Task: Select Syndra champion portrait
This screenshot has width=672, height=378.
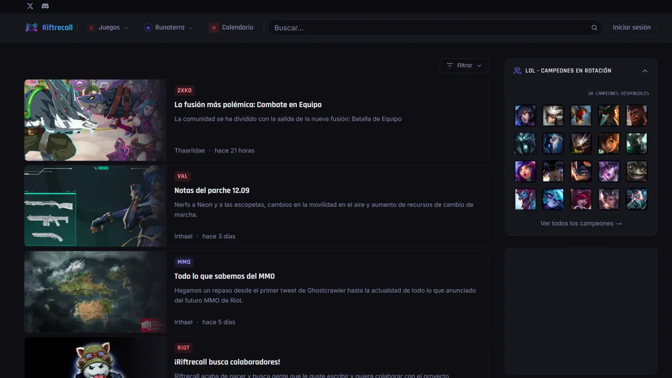Action: click(x=609, y=171)
